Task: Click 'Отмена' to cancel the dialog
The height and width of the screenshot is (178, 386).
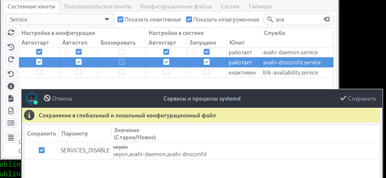Action: (58, 98)
